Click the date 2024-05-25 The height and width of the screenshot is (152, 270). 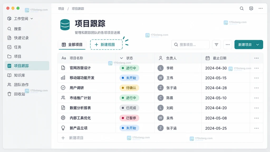tap(216, 128)
